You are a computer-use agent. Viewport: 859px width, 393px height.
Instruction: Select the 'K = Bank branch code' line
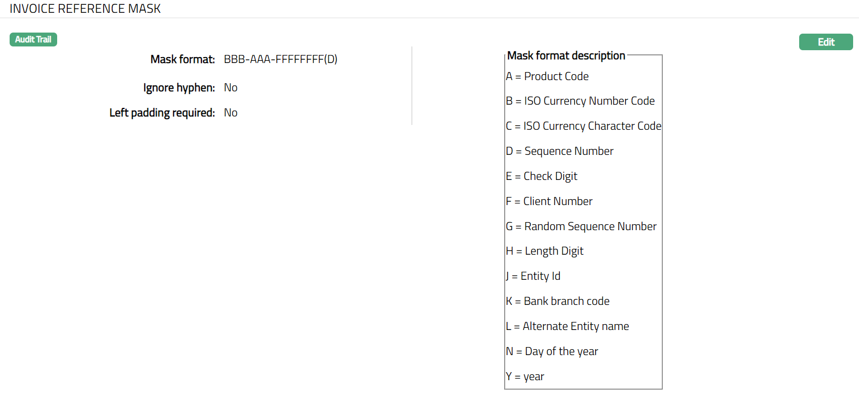(557, 301)
